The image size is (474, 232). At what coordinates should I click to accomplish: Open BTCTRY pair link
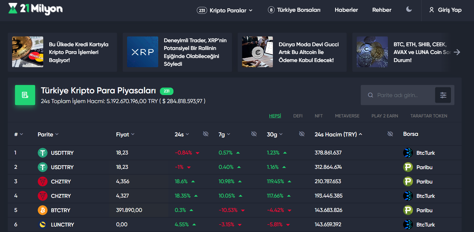61,210
